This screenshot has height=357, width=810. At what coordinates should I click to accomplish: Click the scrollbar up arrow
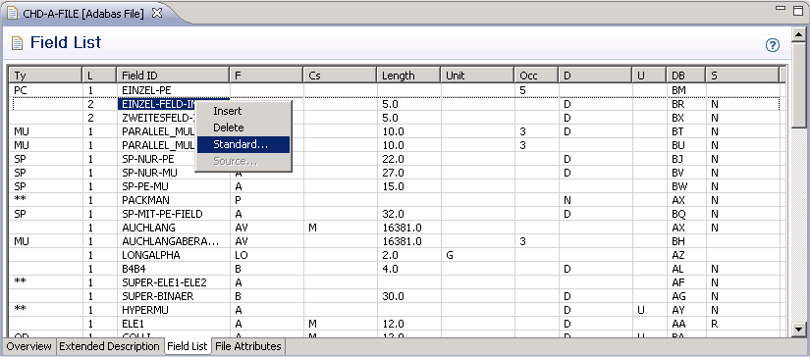click(798, 35)
